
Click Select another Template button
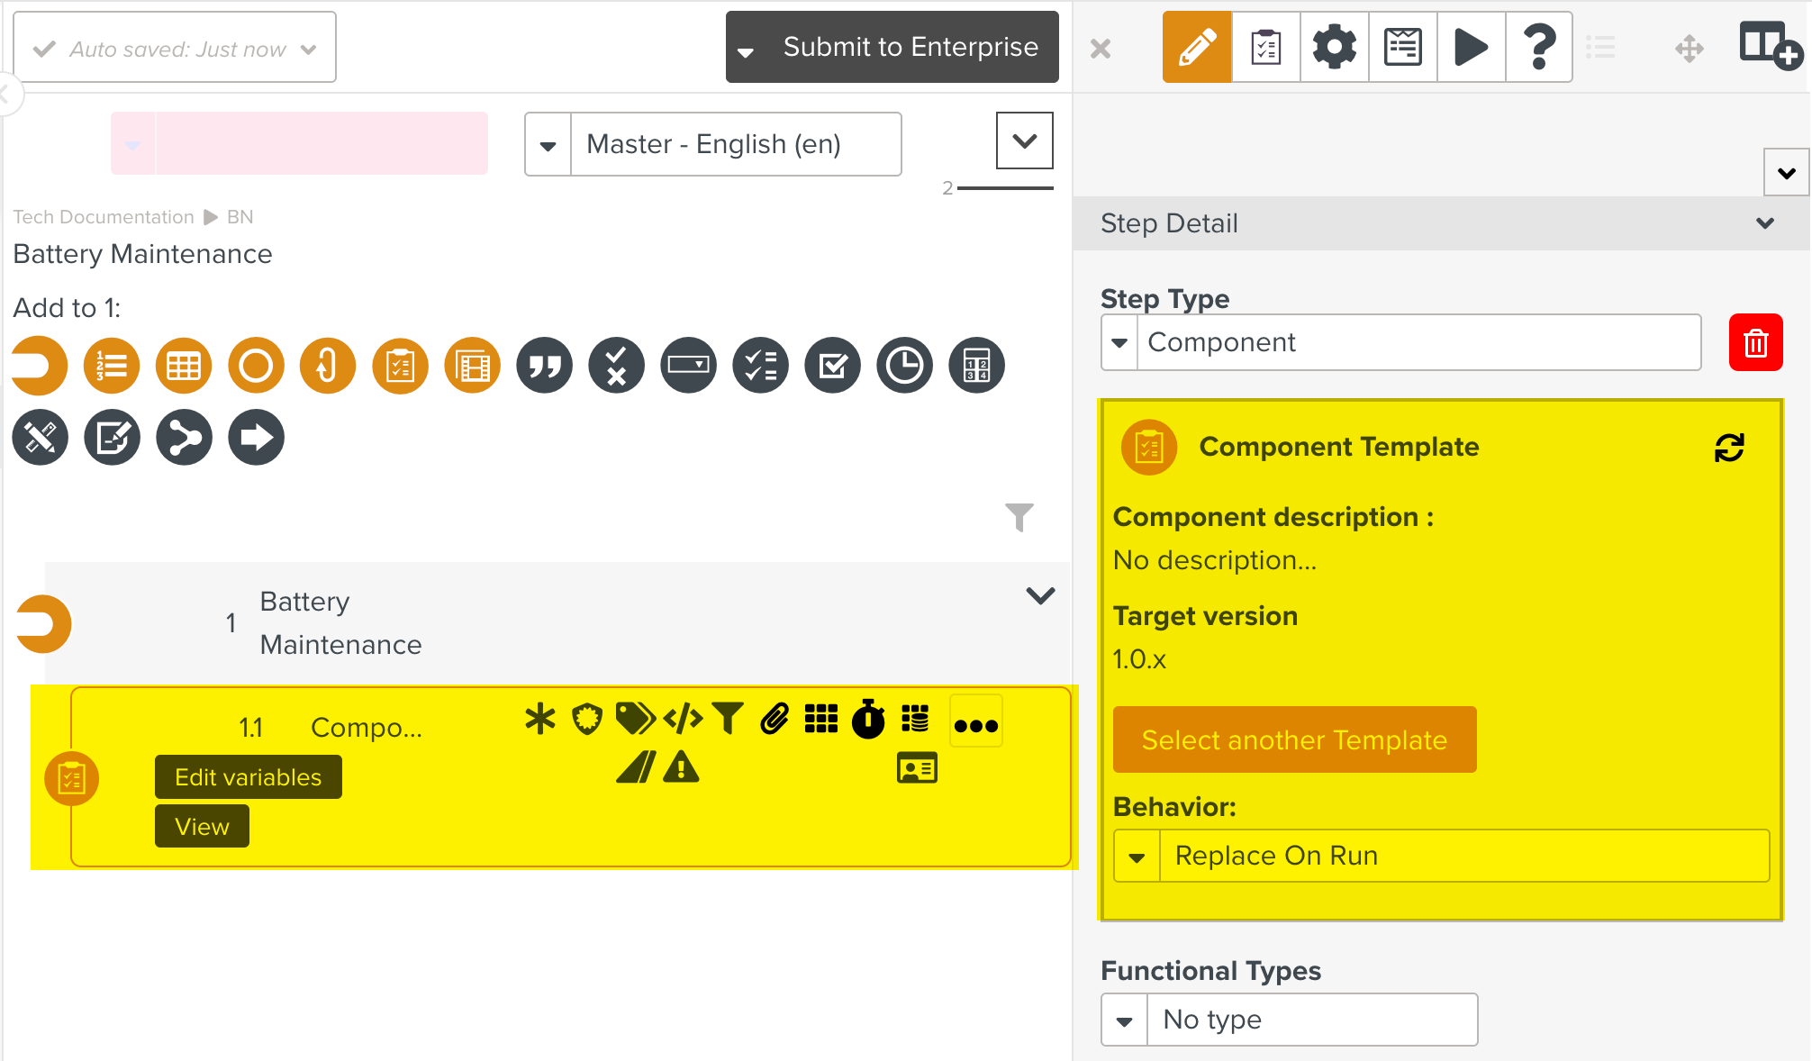[1294, 740]
